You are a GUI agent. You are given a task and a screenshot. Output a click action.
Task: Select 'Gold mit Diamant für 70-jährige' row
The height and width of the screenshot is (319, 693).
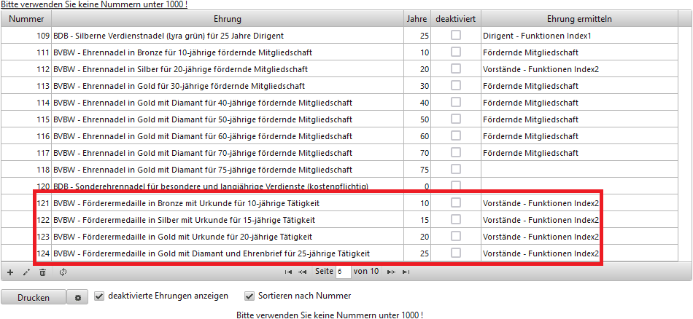pos(339,153)
